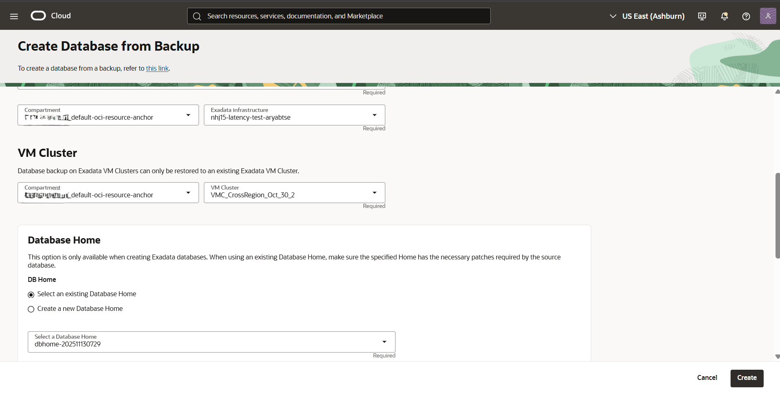Click the Oracle Cloud logo

click(38, 16)
